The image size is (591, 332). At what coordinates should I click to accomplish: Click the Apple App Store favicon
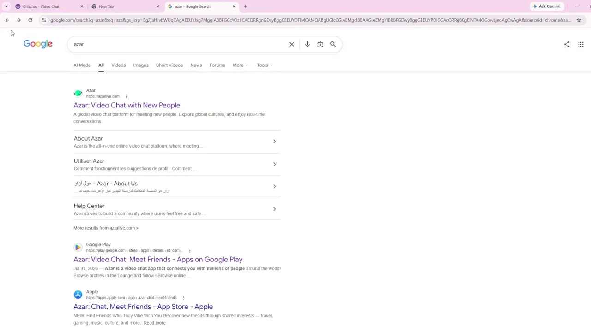tap(78, 295)
